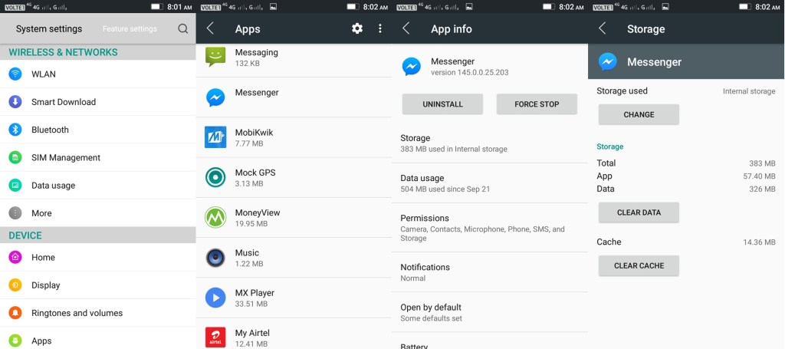Viewport: 785px width, 349px height.
Task: Select the WLAN label
Action: tap(44, 74)
